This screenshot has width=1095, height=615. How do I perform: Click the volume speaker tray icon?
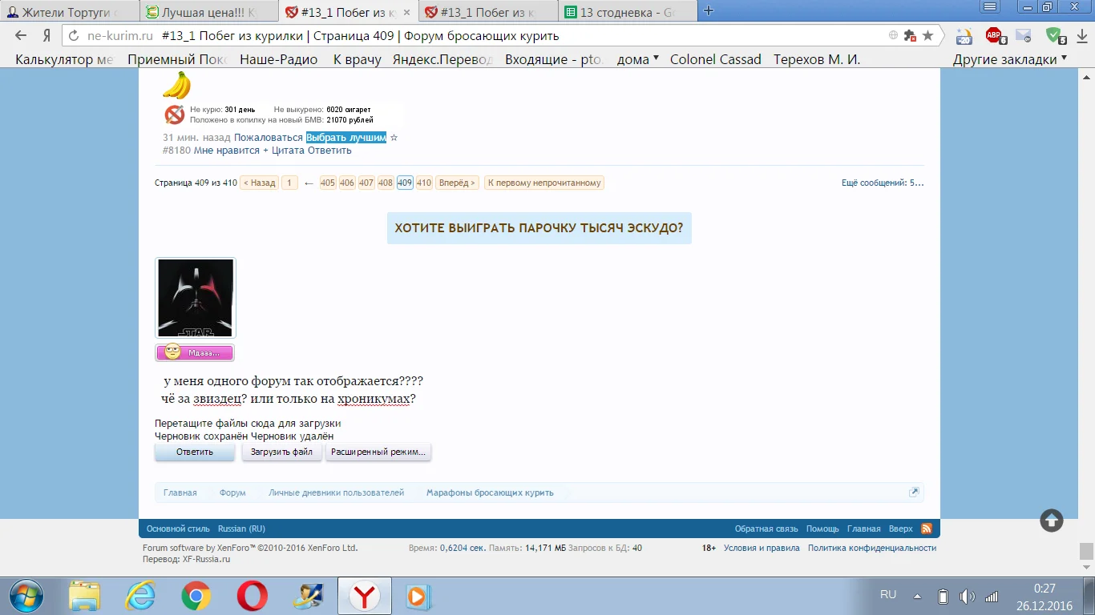[968, 596]
